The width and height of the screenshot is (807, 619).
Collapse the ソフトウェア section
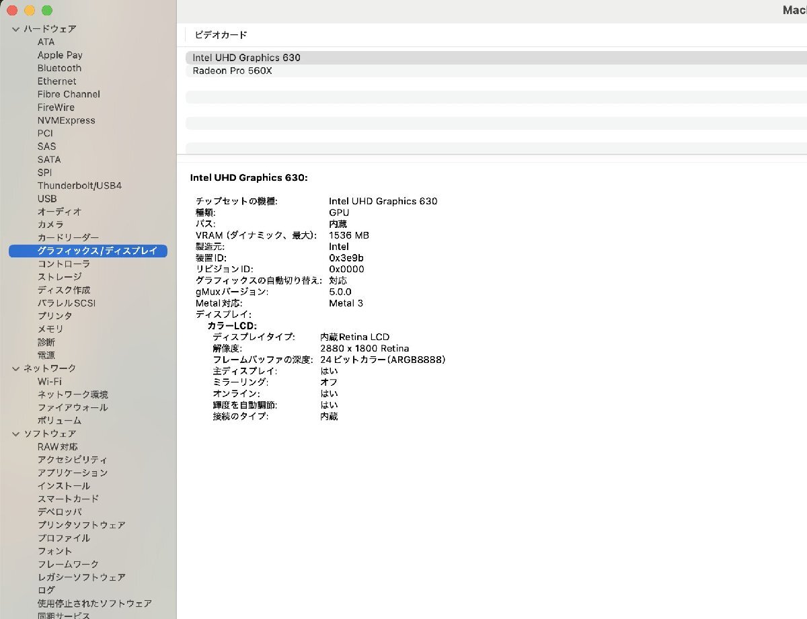click(x=15, y=434)
